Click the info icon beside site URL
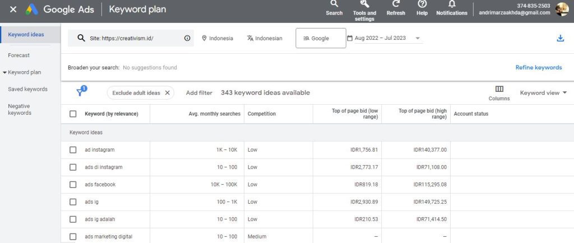574x243 pixels. click(187, 38)
